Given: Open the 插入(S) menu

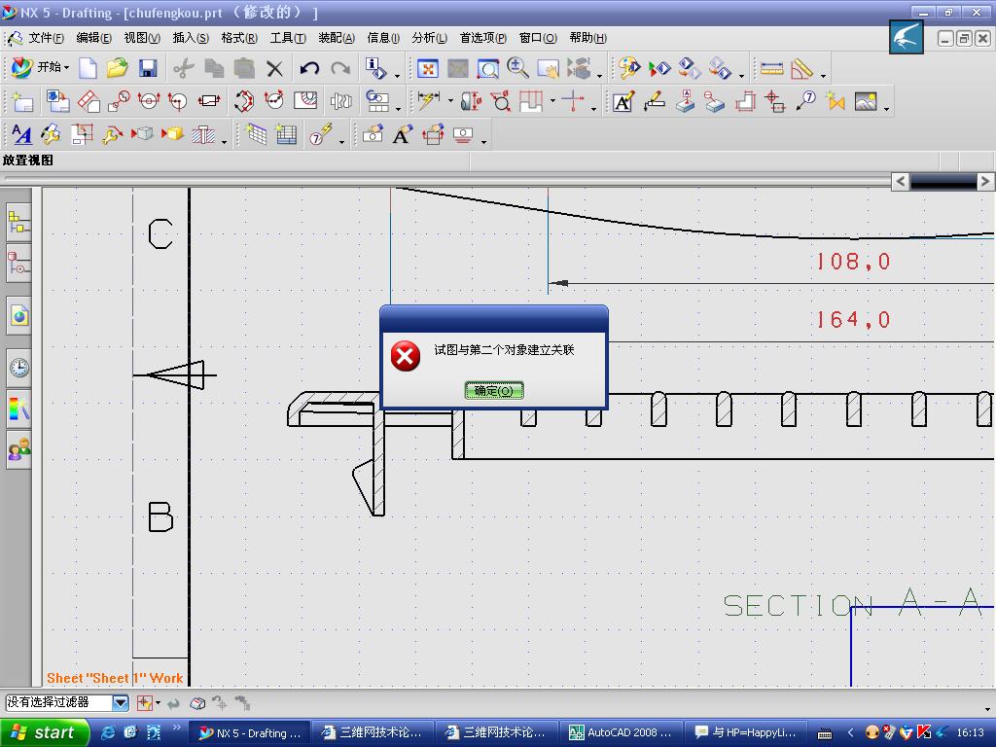Looking at the screenshot, I should pos(191,38).
